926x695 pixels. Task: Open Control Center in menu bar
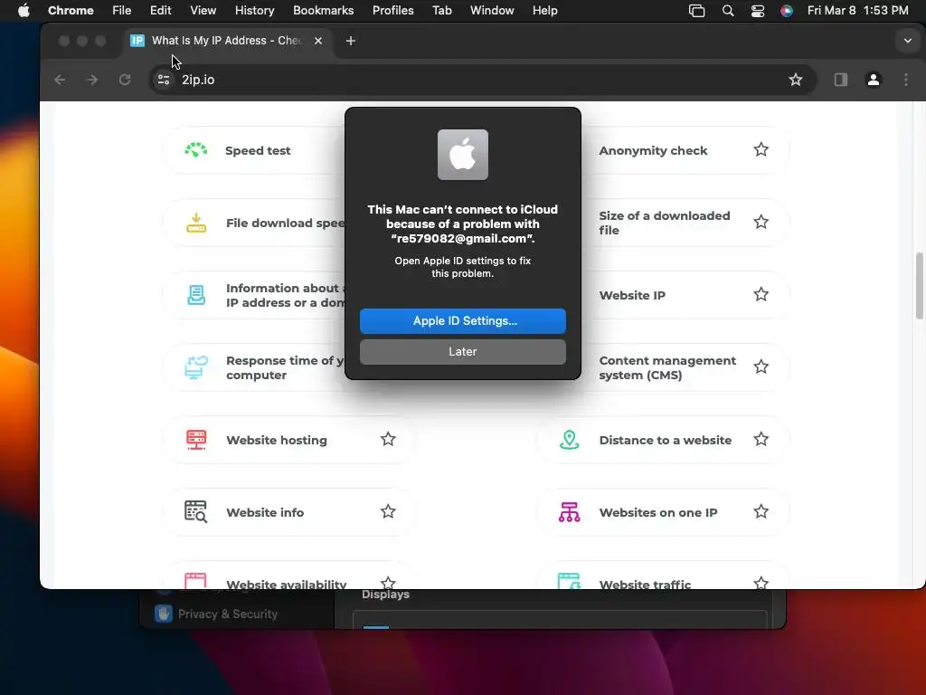pyautogui.click(x=758, y=11)
